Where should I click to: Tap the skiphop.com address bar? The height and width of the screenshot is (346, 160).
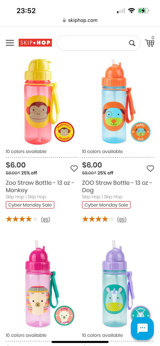(x=80, y=20)
